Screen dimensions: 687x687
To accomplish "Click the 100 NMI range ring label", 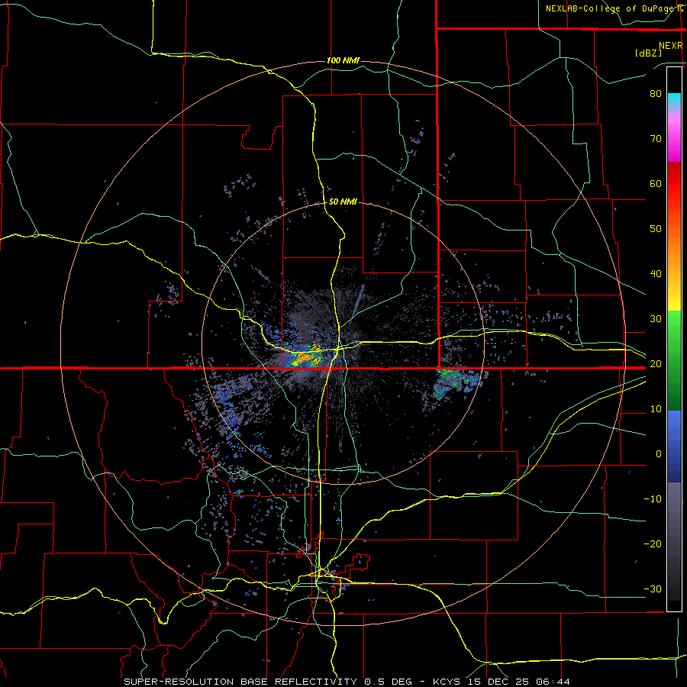I will (x=343, y=60).
